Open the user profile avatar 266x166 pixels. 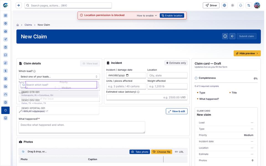pos(257,6)
